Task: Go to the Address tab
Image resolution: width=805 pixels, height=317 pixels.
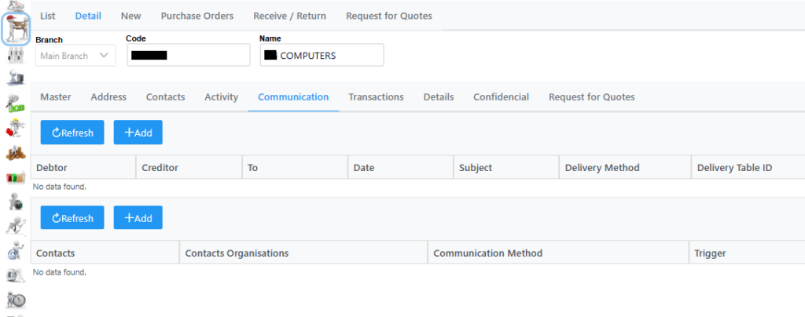Action: tap(108, 97)
